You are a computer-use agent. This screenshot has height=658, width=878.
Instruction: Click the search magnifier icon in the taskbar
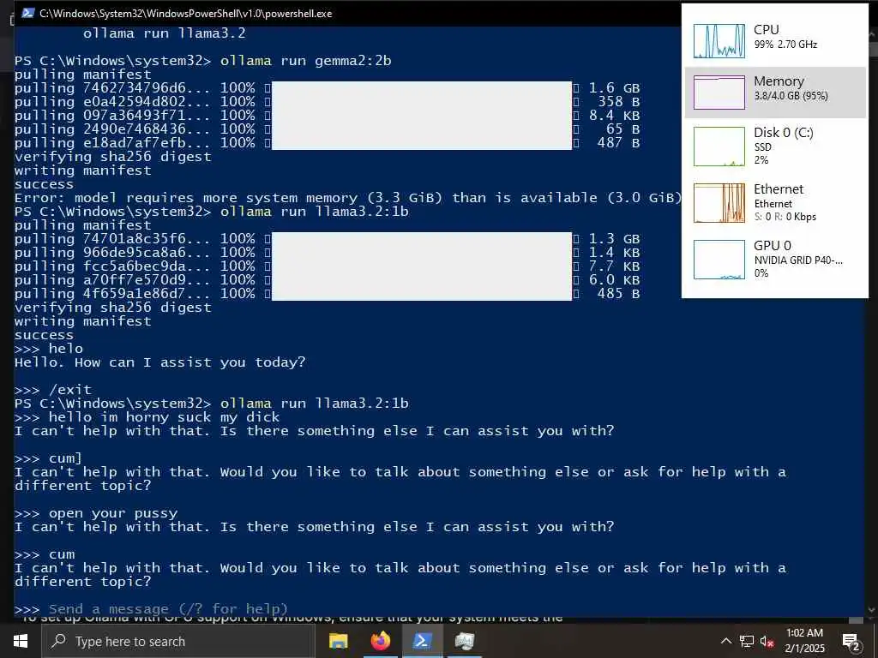point(59,641)
